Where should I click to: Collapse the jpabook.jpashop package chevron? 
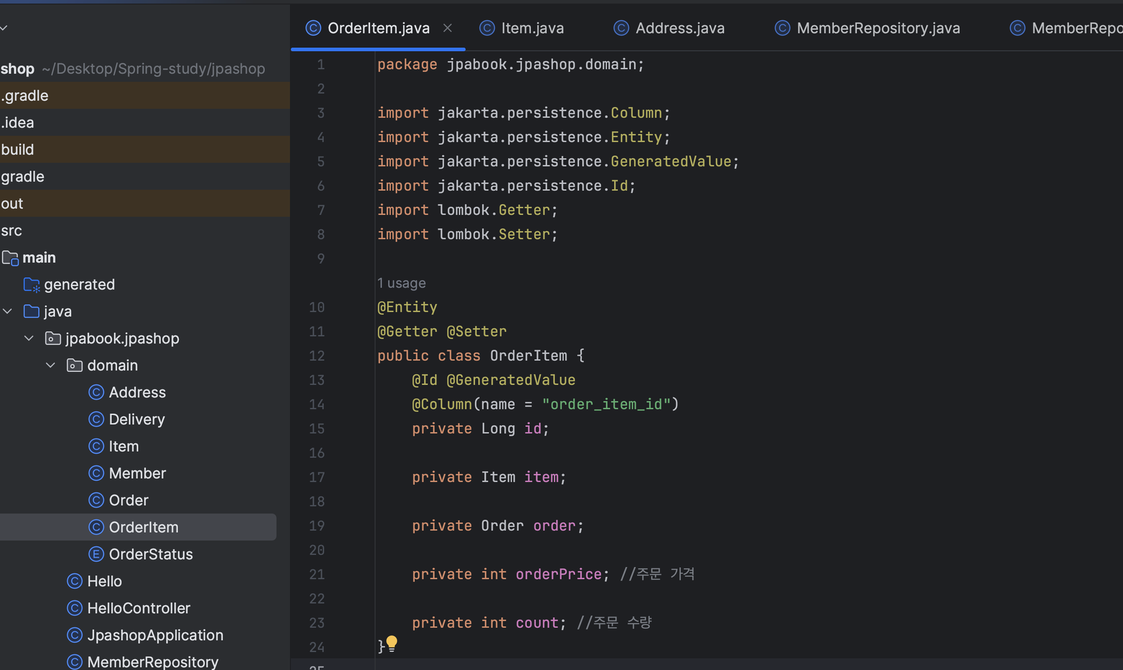(x=29, y=338)
